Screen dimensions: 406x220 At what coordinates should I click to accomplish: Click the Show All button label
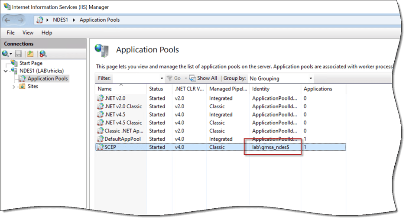[x=207, y=78]
